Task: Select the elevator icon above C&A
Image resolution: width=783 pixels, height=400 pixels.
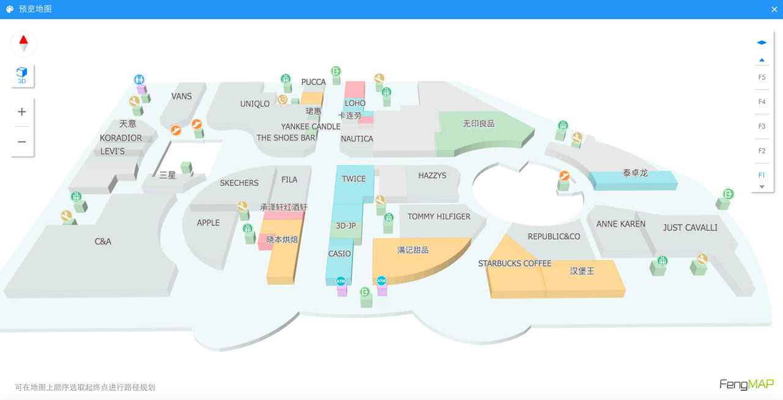Action: tap(76, 197)
